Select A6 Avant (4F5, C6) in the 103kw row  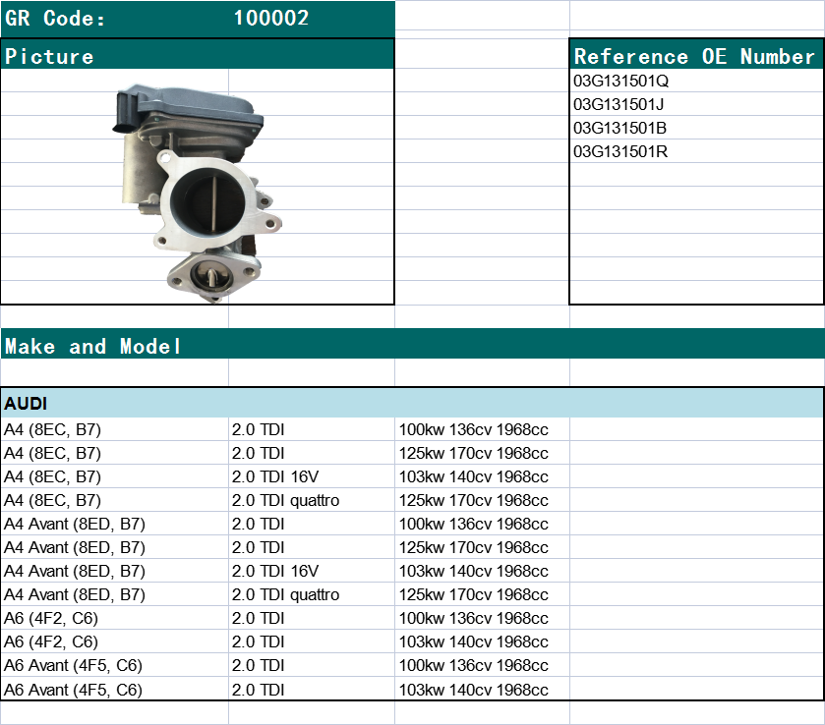point(73,690)
